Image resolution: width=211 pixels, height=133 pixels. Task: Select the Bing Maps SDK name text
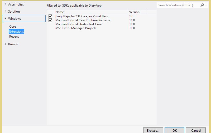(x=82, y=16)
